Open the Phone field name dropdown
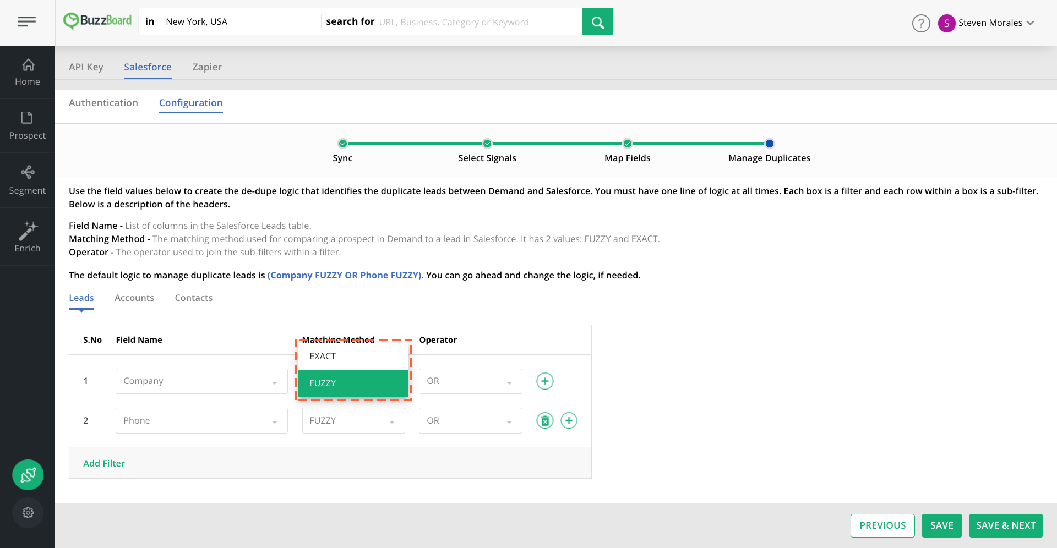1057x548 pixels. [201, 420]
